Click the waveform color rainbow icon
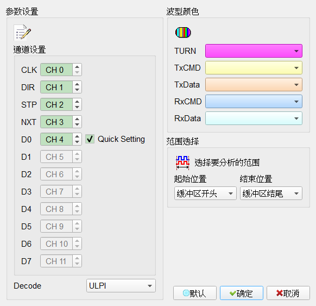The image size is (316, 306). 183,33
